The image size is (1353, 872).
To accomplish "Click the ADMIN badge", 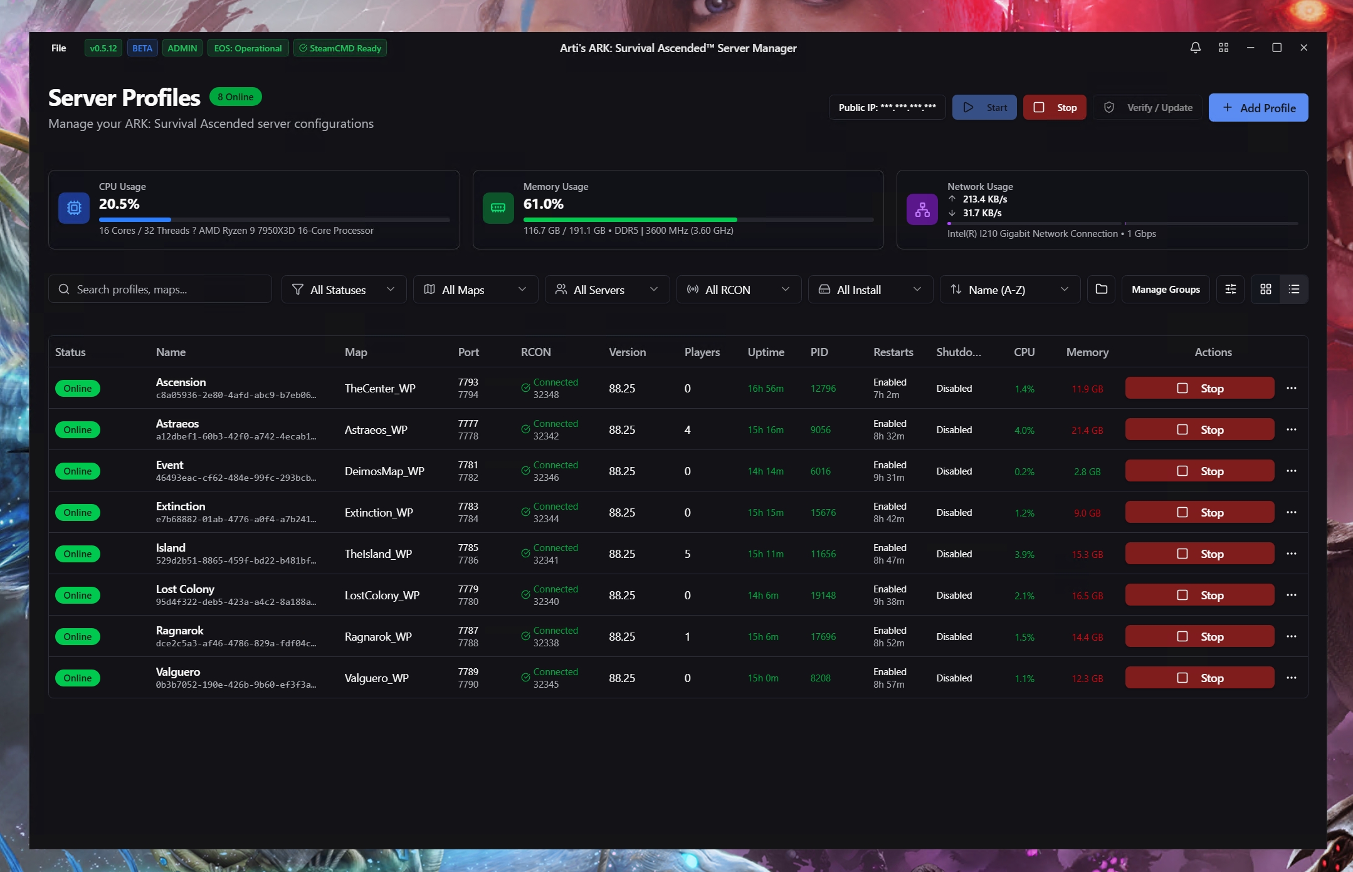I will 182,48.
